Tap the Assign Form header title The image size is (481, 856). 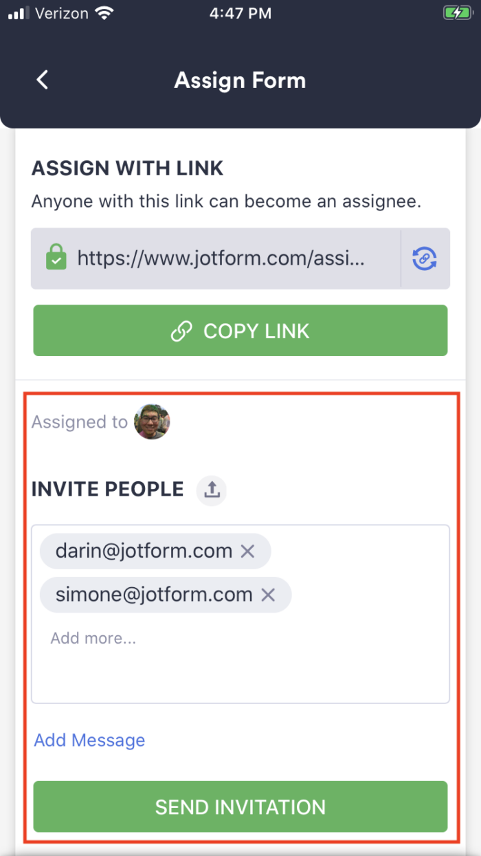240,80
